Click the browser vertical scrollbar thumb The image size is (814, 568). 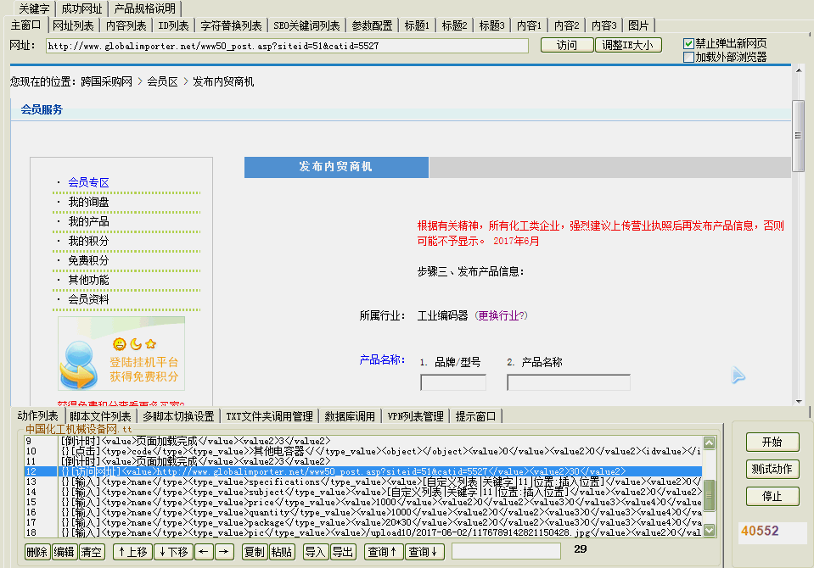(x=799, y=136)
